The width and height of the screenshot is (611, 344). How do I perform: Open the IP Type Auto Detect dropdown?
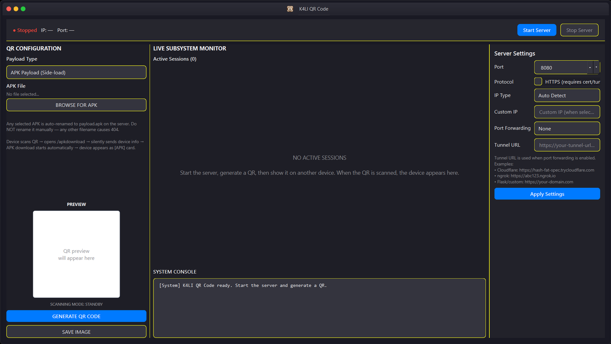(x=567, y=96)
